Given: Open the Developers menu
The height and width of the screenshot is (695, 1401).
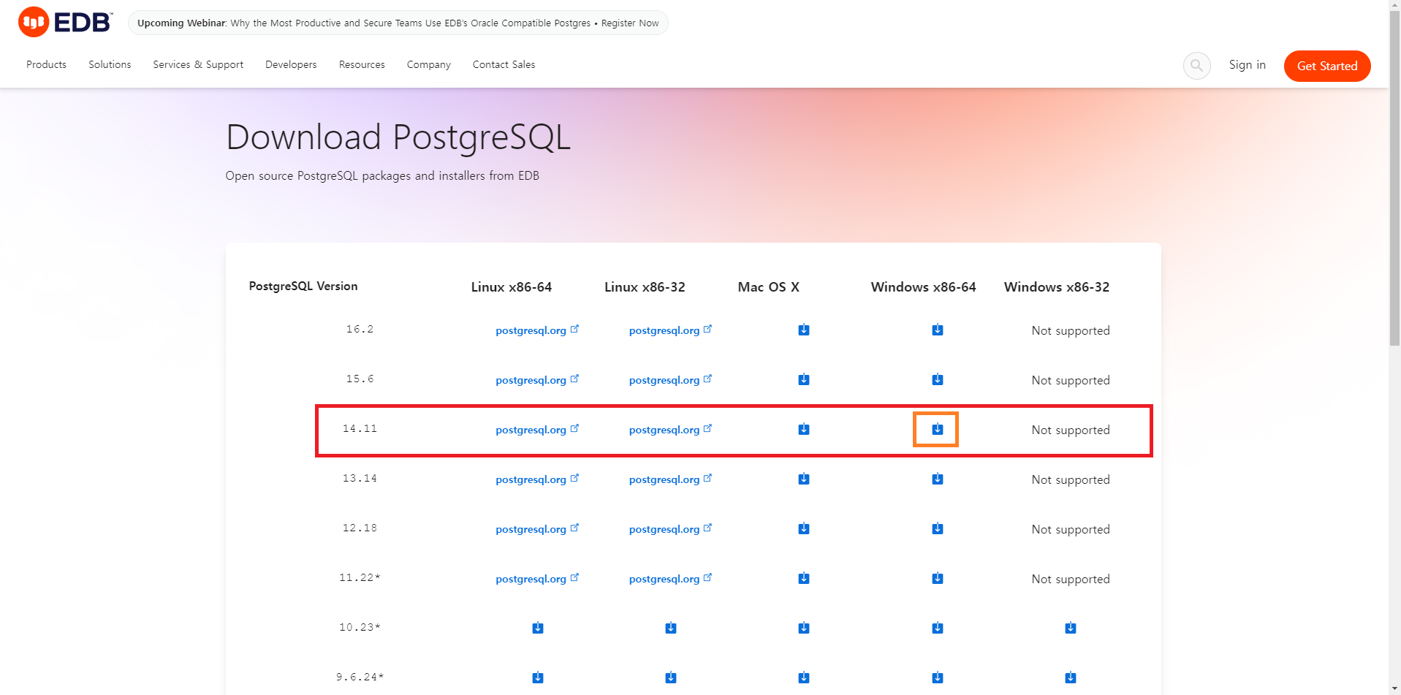Looking at the screenshot, I should [291, 64].
